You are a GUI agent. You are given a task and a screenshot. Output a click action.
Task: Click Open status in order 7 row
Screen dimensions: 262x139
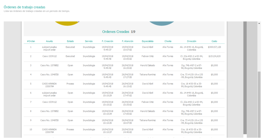tap(70, 102)
